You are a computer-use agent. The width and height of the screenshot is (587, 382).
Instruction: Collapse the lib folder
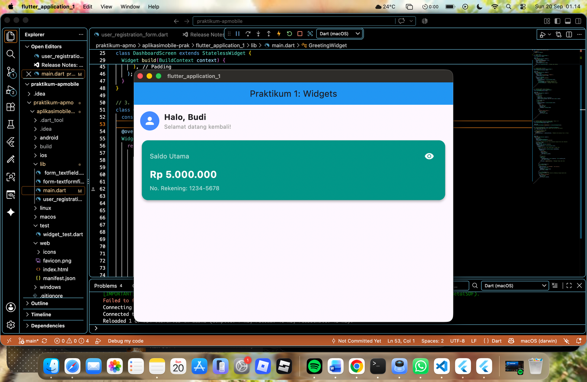click(x=43, y=164)
